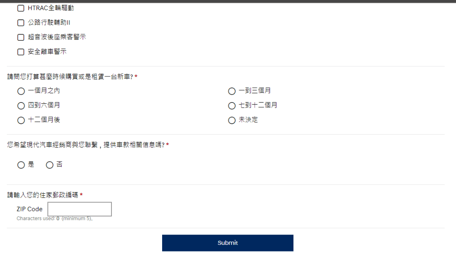Choose the 一到三個月 radio button
Screen dimensions: 456x257
point(232,91)
